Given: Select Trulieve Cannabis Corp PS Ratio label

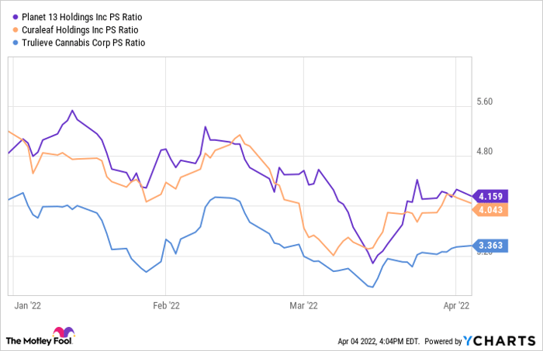Looking at the screenshot, I should click(x=85, y=43).
